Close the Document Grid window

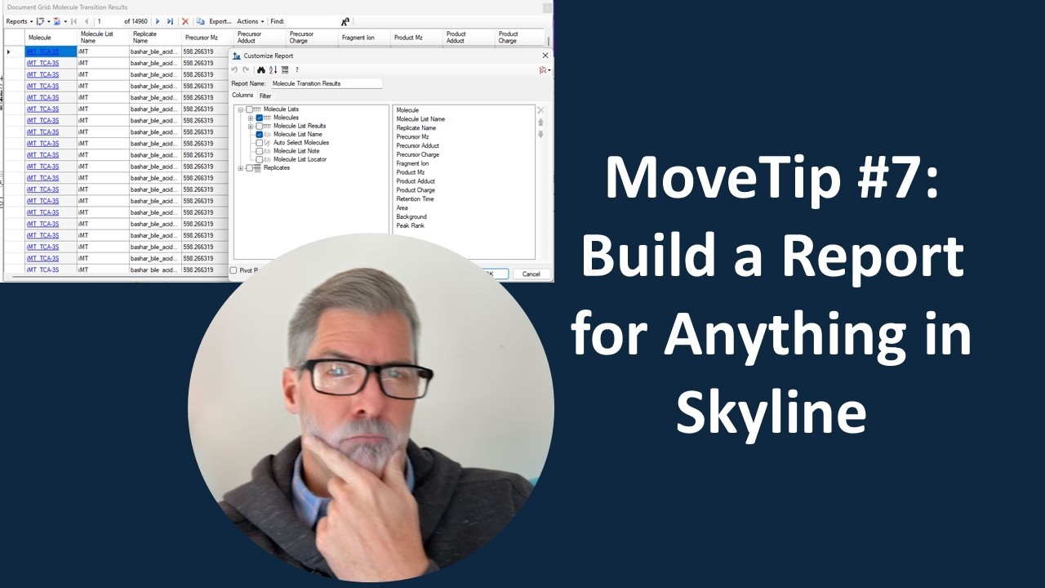546,7
